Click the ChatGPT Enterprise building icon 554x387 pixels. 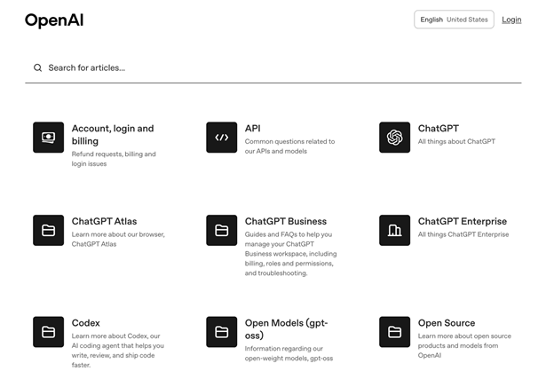click(x=394, y=231)
